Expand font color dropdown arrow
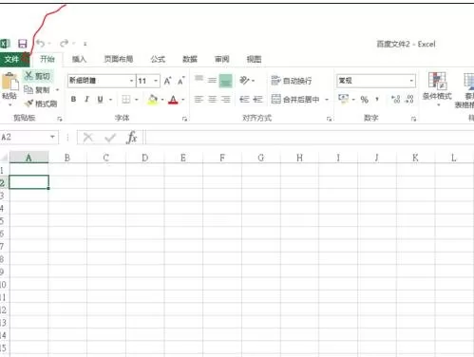Screen dimensions: 474x357 tap(182, 100)
